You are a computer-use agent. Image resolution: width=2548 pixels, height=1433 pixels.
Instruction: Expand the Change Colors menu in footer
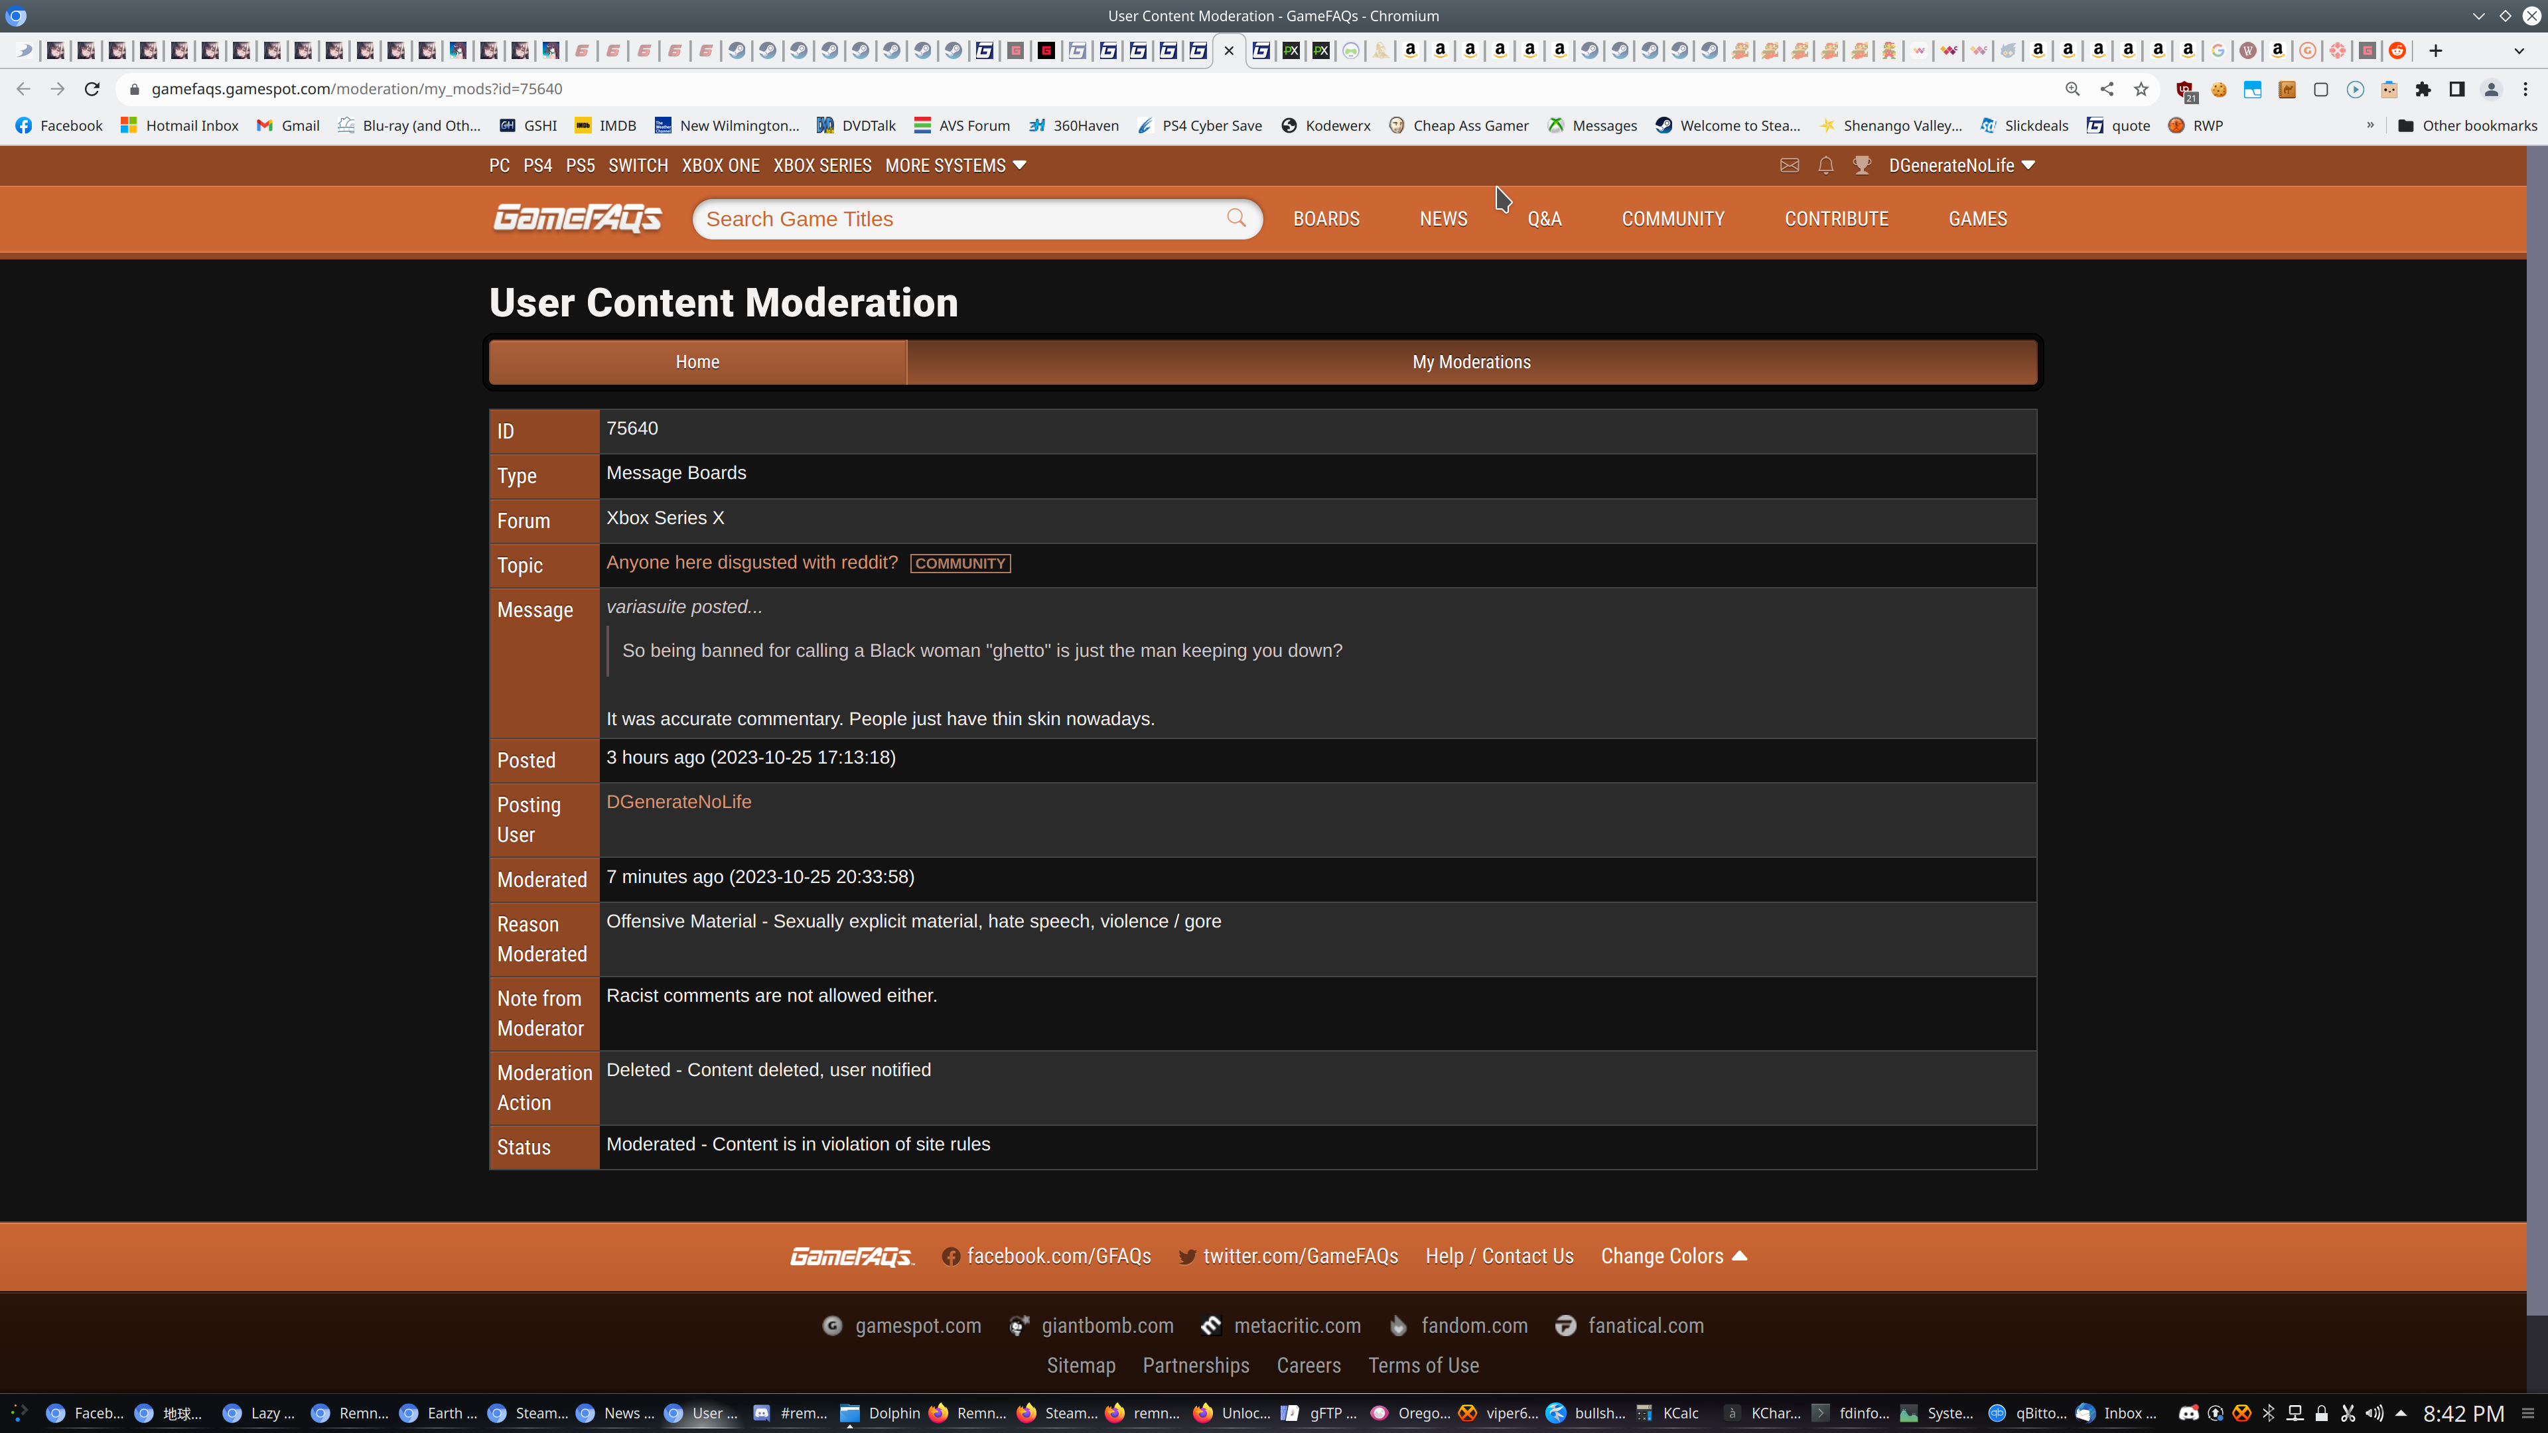click(1673, 1256)
